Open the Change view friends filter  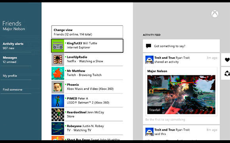coord(87,32)
